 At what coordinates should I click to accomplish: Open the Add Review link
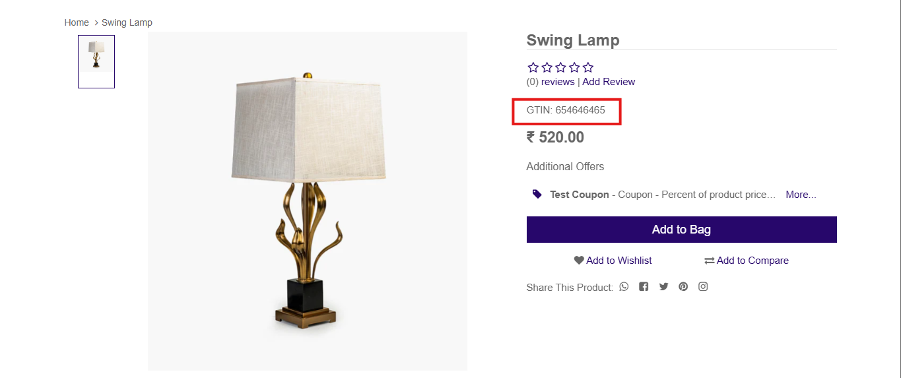(x=609, y=82)
